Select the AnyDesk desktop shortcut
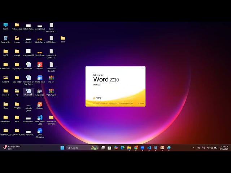 40,66
